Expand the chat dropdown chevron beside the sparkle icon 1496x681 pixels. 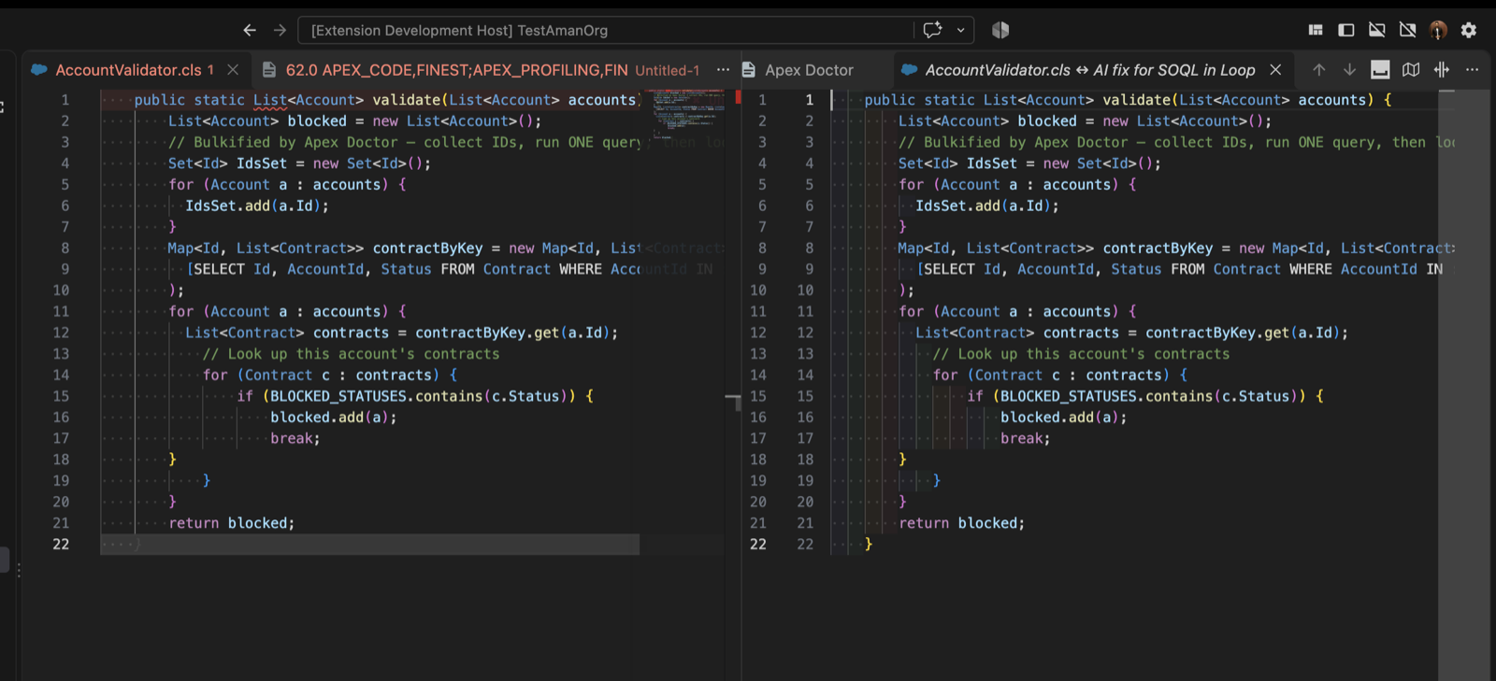tap(960, 30)
